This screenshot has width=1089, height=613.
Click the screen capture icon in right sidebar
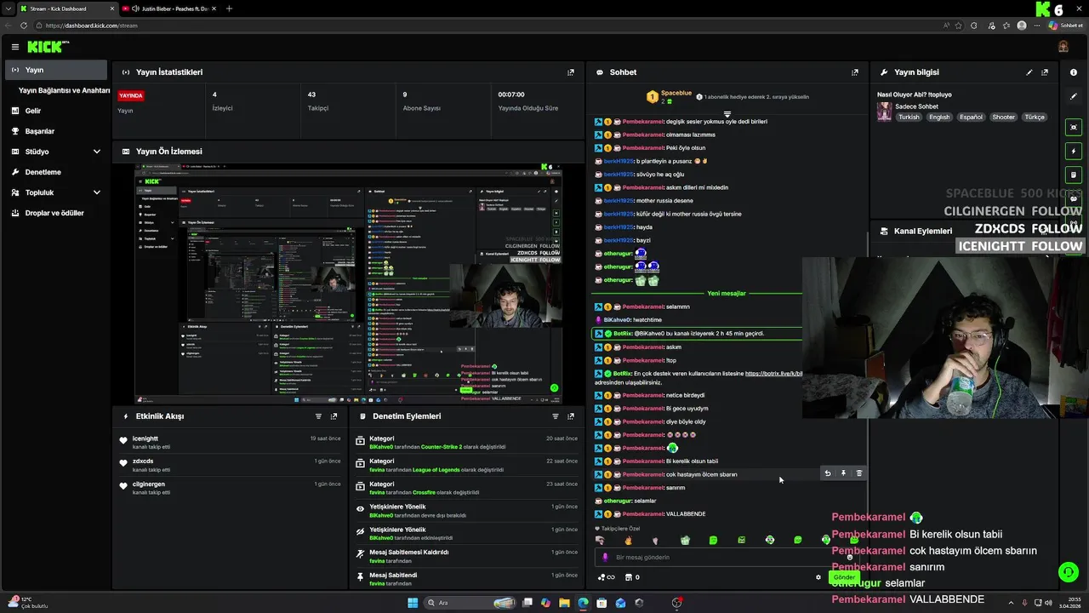coord(1074,127)
